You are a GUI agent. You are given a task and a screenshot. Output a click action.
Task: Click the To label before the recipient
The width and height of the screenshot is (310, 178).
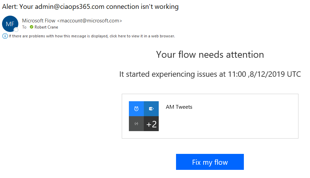(x=24, y=27)
